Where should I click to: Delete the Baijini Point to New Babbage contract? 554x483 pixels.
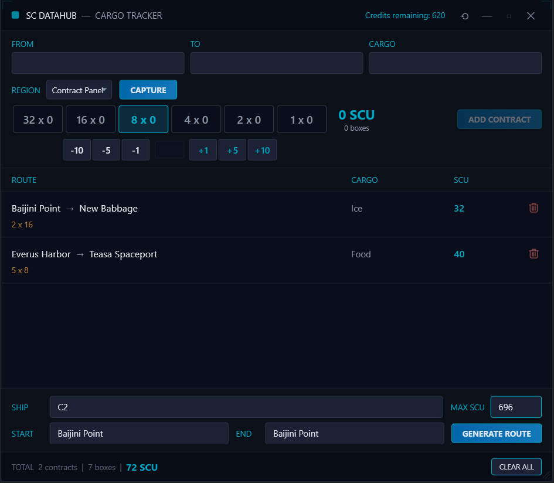pyautogui.click(x=533, y=208)
